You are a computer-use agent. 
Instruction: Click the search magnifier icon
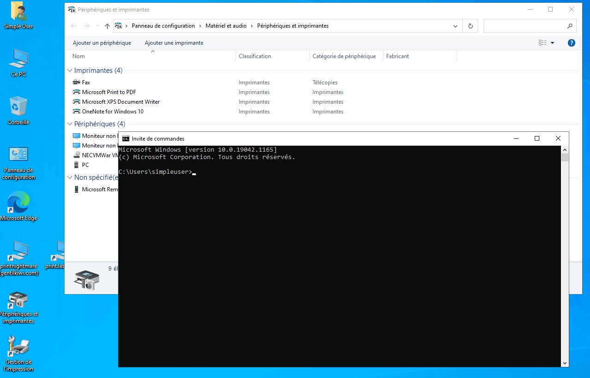pos(570,26)
